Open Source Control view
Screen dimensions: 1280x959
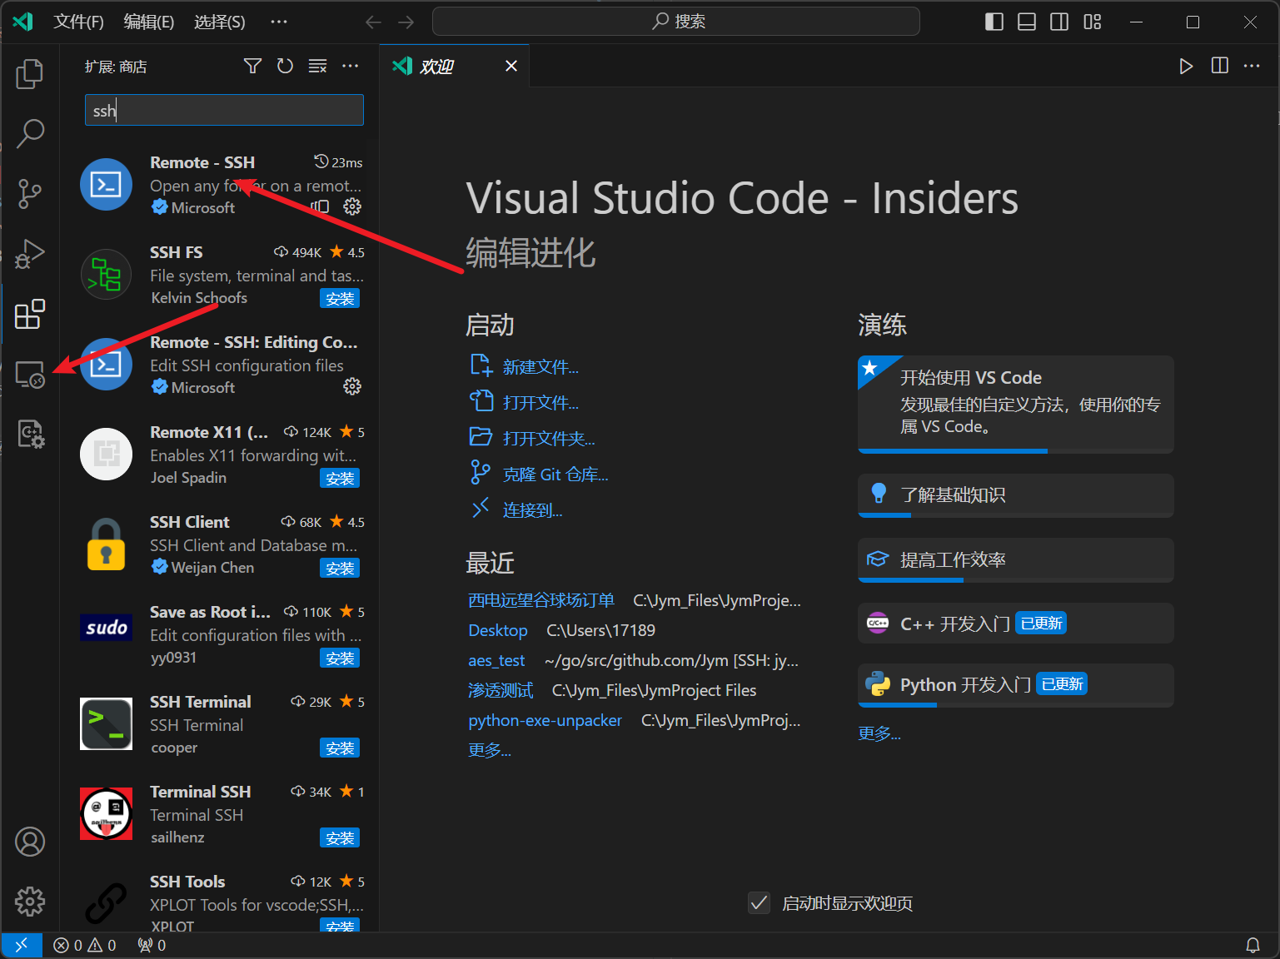[x=30, y=193]
